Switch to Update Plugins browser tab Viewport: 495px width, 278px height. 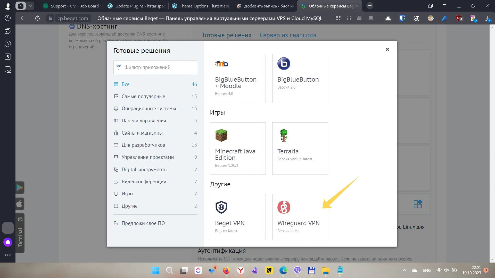click(x=136, y=6)
